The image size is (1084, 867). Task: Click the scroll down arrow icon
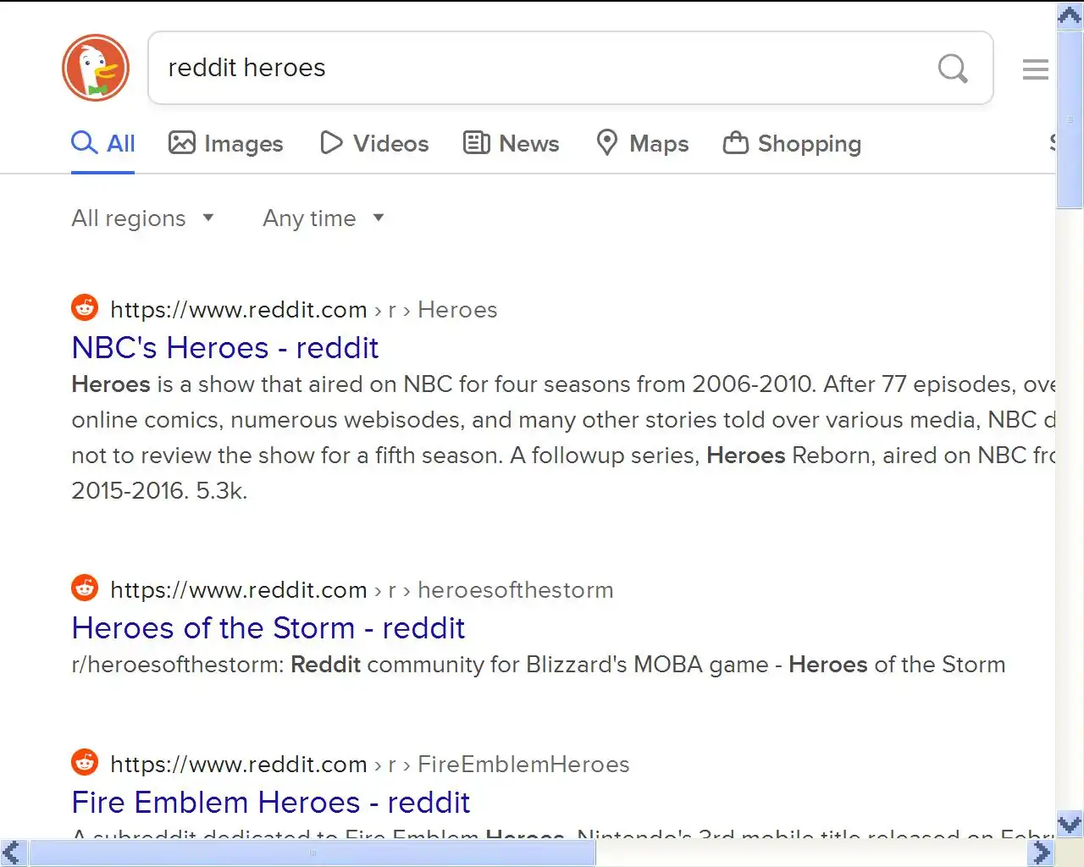1070,824
